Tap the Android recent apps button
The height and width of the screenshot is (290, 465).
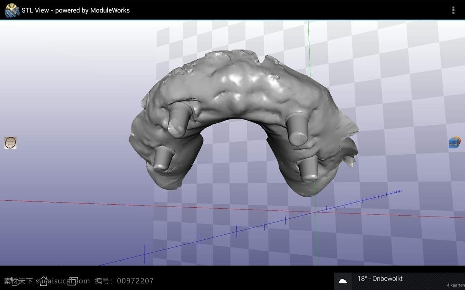coord(73,281)
